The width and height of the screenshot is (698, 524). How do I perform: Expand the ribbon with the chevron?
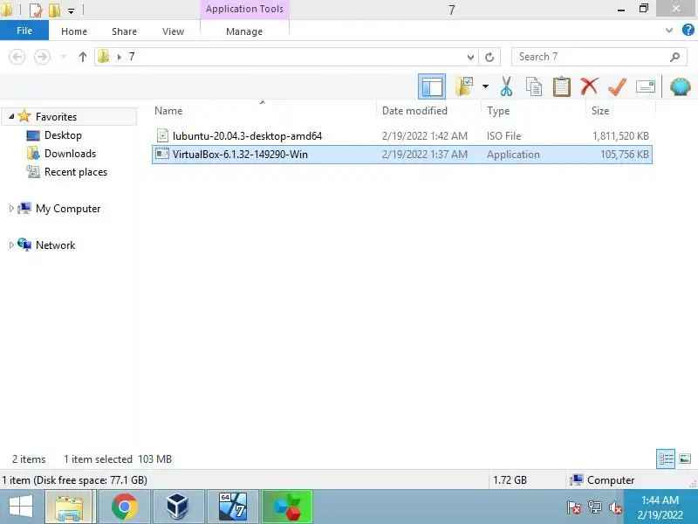tap(668, 31)
